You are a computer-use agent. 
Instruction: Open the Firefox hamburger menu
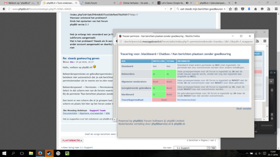(276, 9)
